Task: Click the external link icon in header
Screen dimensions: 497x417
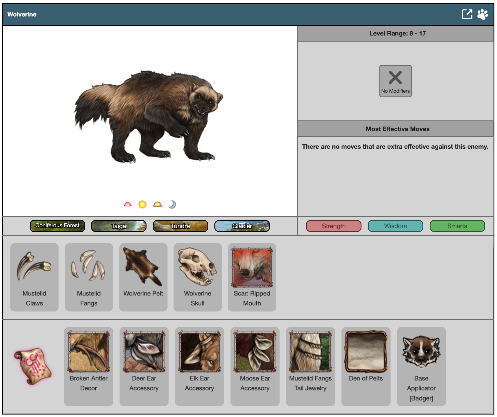Action: tap(467, 14)
